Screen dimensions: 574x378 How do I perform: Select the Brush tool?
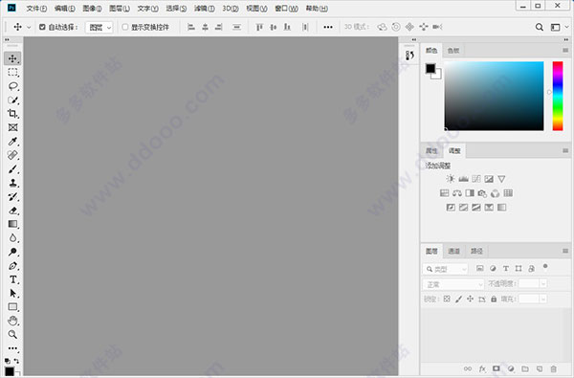(12, 168)
